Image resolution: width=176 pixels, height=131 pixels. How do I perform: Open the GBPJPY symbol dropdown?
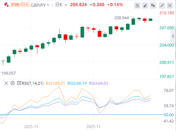tap(40, 5)
